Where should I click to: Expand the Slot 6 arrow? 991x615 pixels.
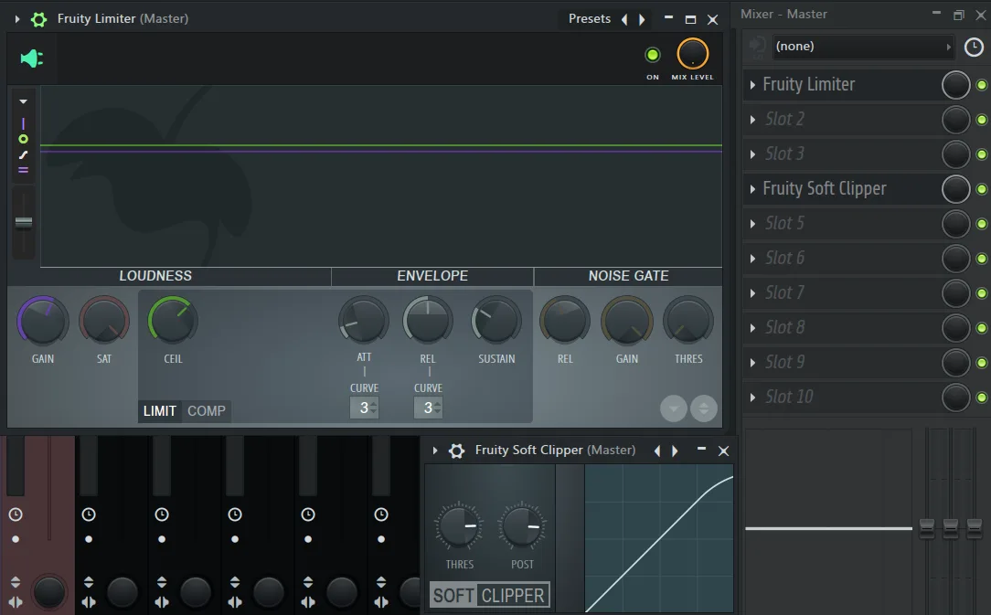(x=752, y=259)
